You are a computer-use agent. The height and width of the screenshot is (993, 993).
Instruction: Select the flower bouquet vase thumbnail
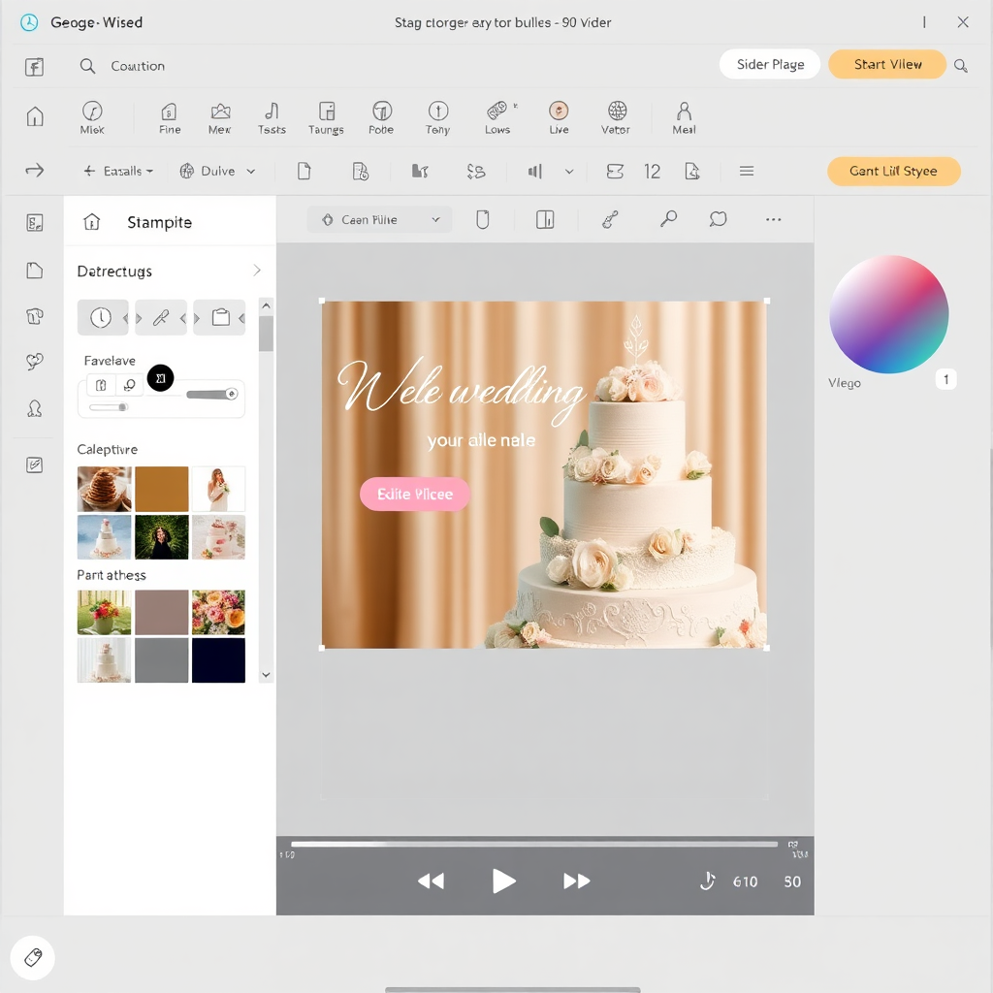click(x=105, y=612)
